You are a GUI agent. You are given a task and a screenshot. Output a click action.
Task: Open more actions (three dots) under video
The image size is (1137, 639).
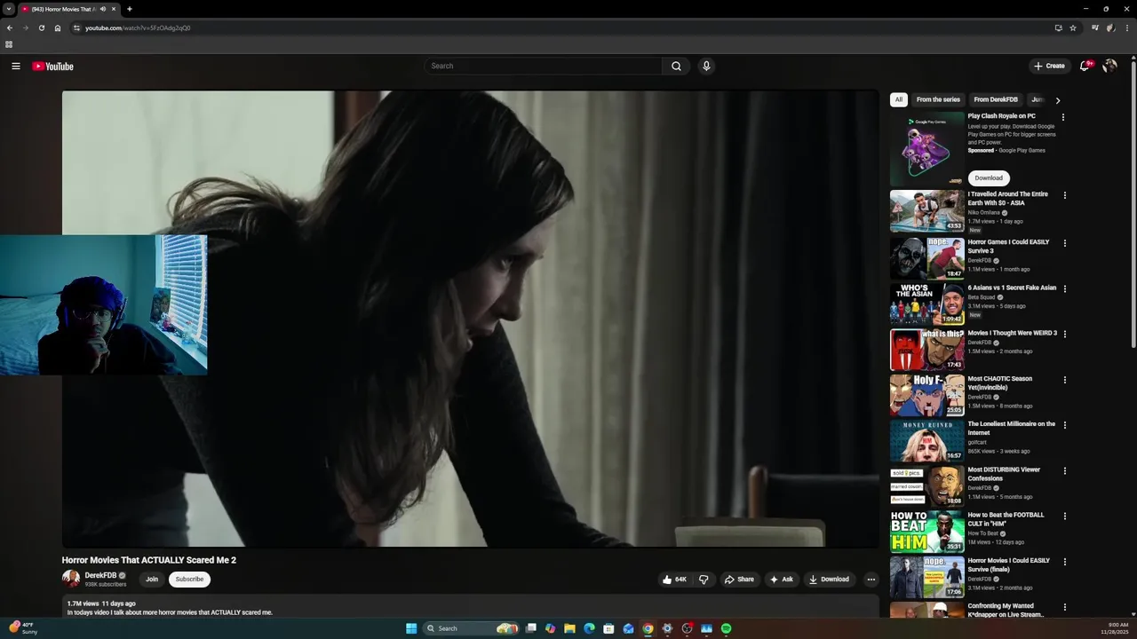[x=871, y=580]
